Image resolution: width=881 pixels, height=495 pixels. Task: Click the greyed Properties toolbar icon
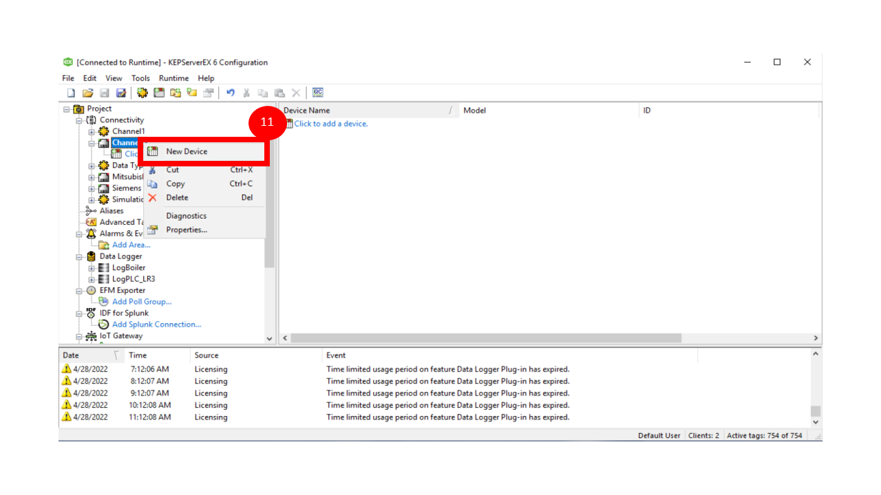[x=209, y=93]
